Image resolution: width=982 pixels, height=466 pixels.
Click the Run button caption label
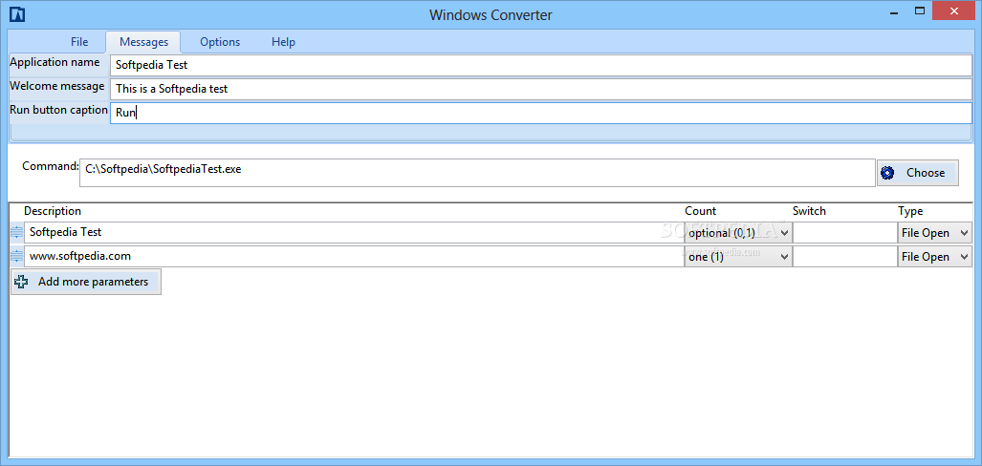[x=59, y=110]
